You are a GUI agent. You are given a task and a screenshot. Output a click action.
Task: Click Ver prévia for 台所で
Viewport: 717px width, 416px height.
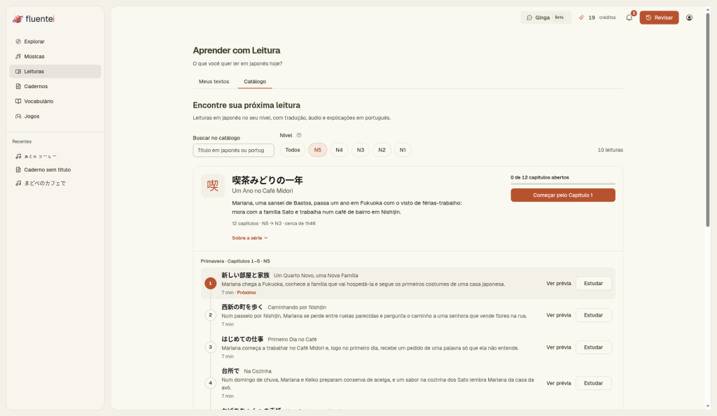tap(559, 384)
